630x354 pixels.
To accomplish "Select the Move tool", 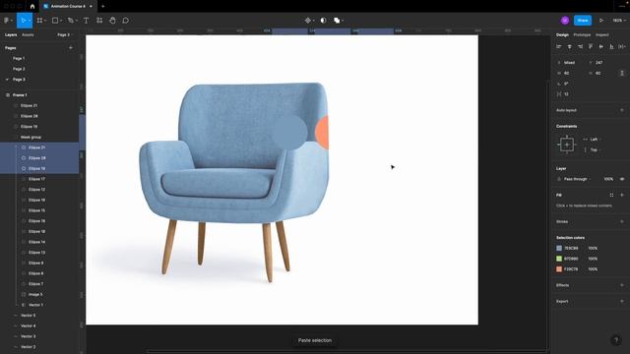I will [23, 20].
